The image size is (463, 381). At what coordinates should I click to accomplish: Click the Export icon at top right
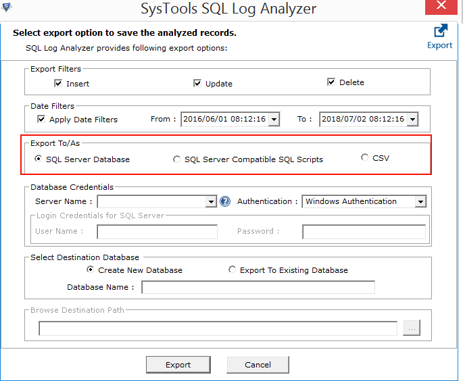pyautogui.click(x=440, y=36)
